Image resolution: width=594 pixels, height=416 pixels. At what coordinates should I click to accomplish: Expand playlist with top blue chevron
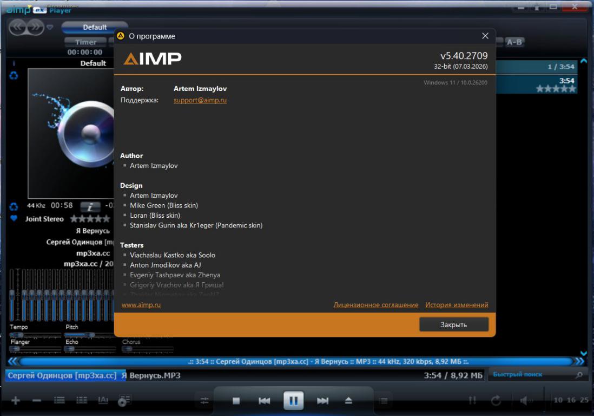(x=583, y=61)
